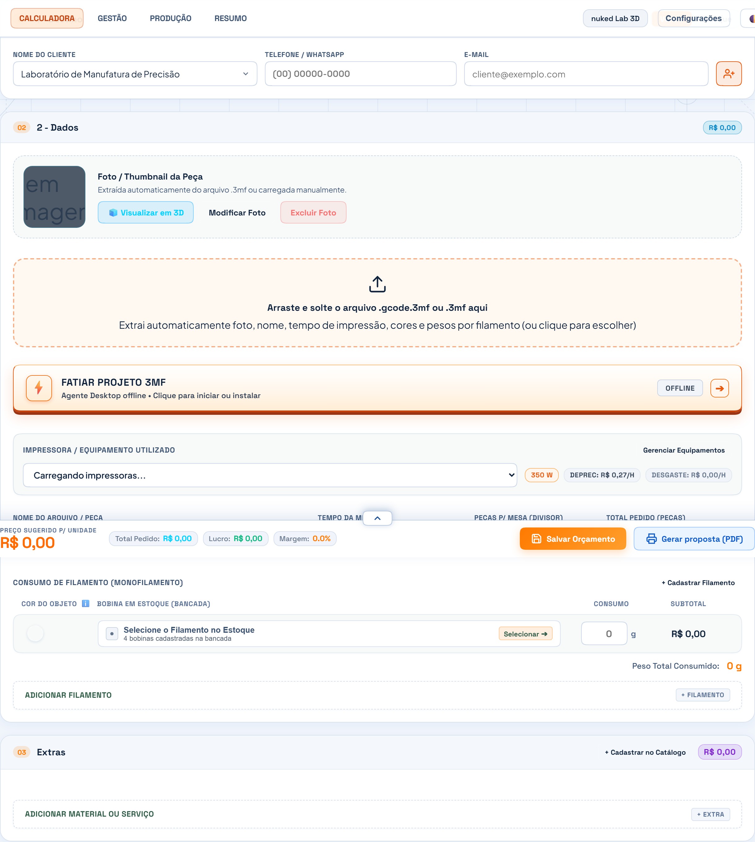Image resolution: width=755 pixels, height=842 pixels.
Task: Click the 350 W power badge
Action: point(541,475)
